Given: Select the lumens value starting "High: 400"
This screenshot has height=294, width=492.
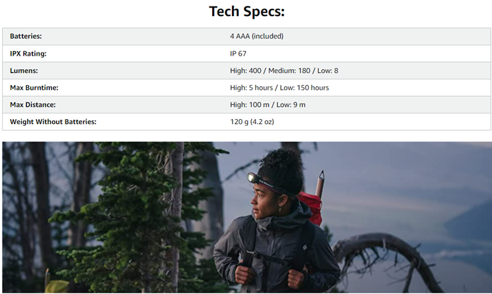Looking at the screenshot, I should pyautogui.click(x=284, y=70).
